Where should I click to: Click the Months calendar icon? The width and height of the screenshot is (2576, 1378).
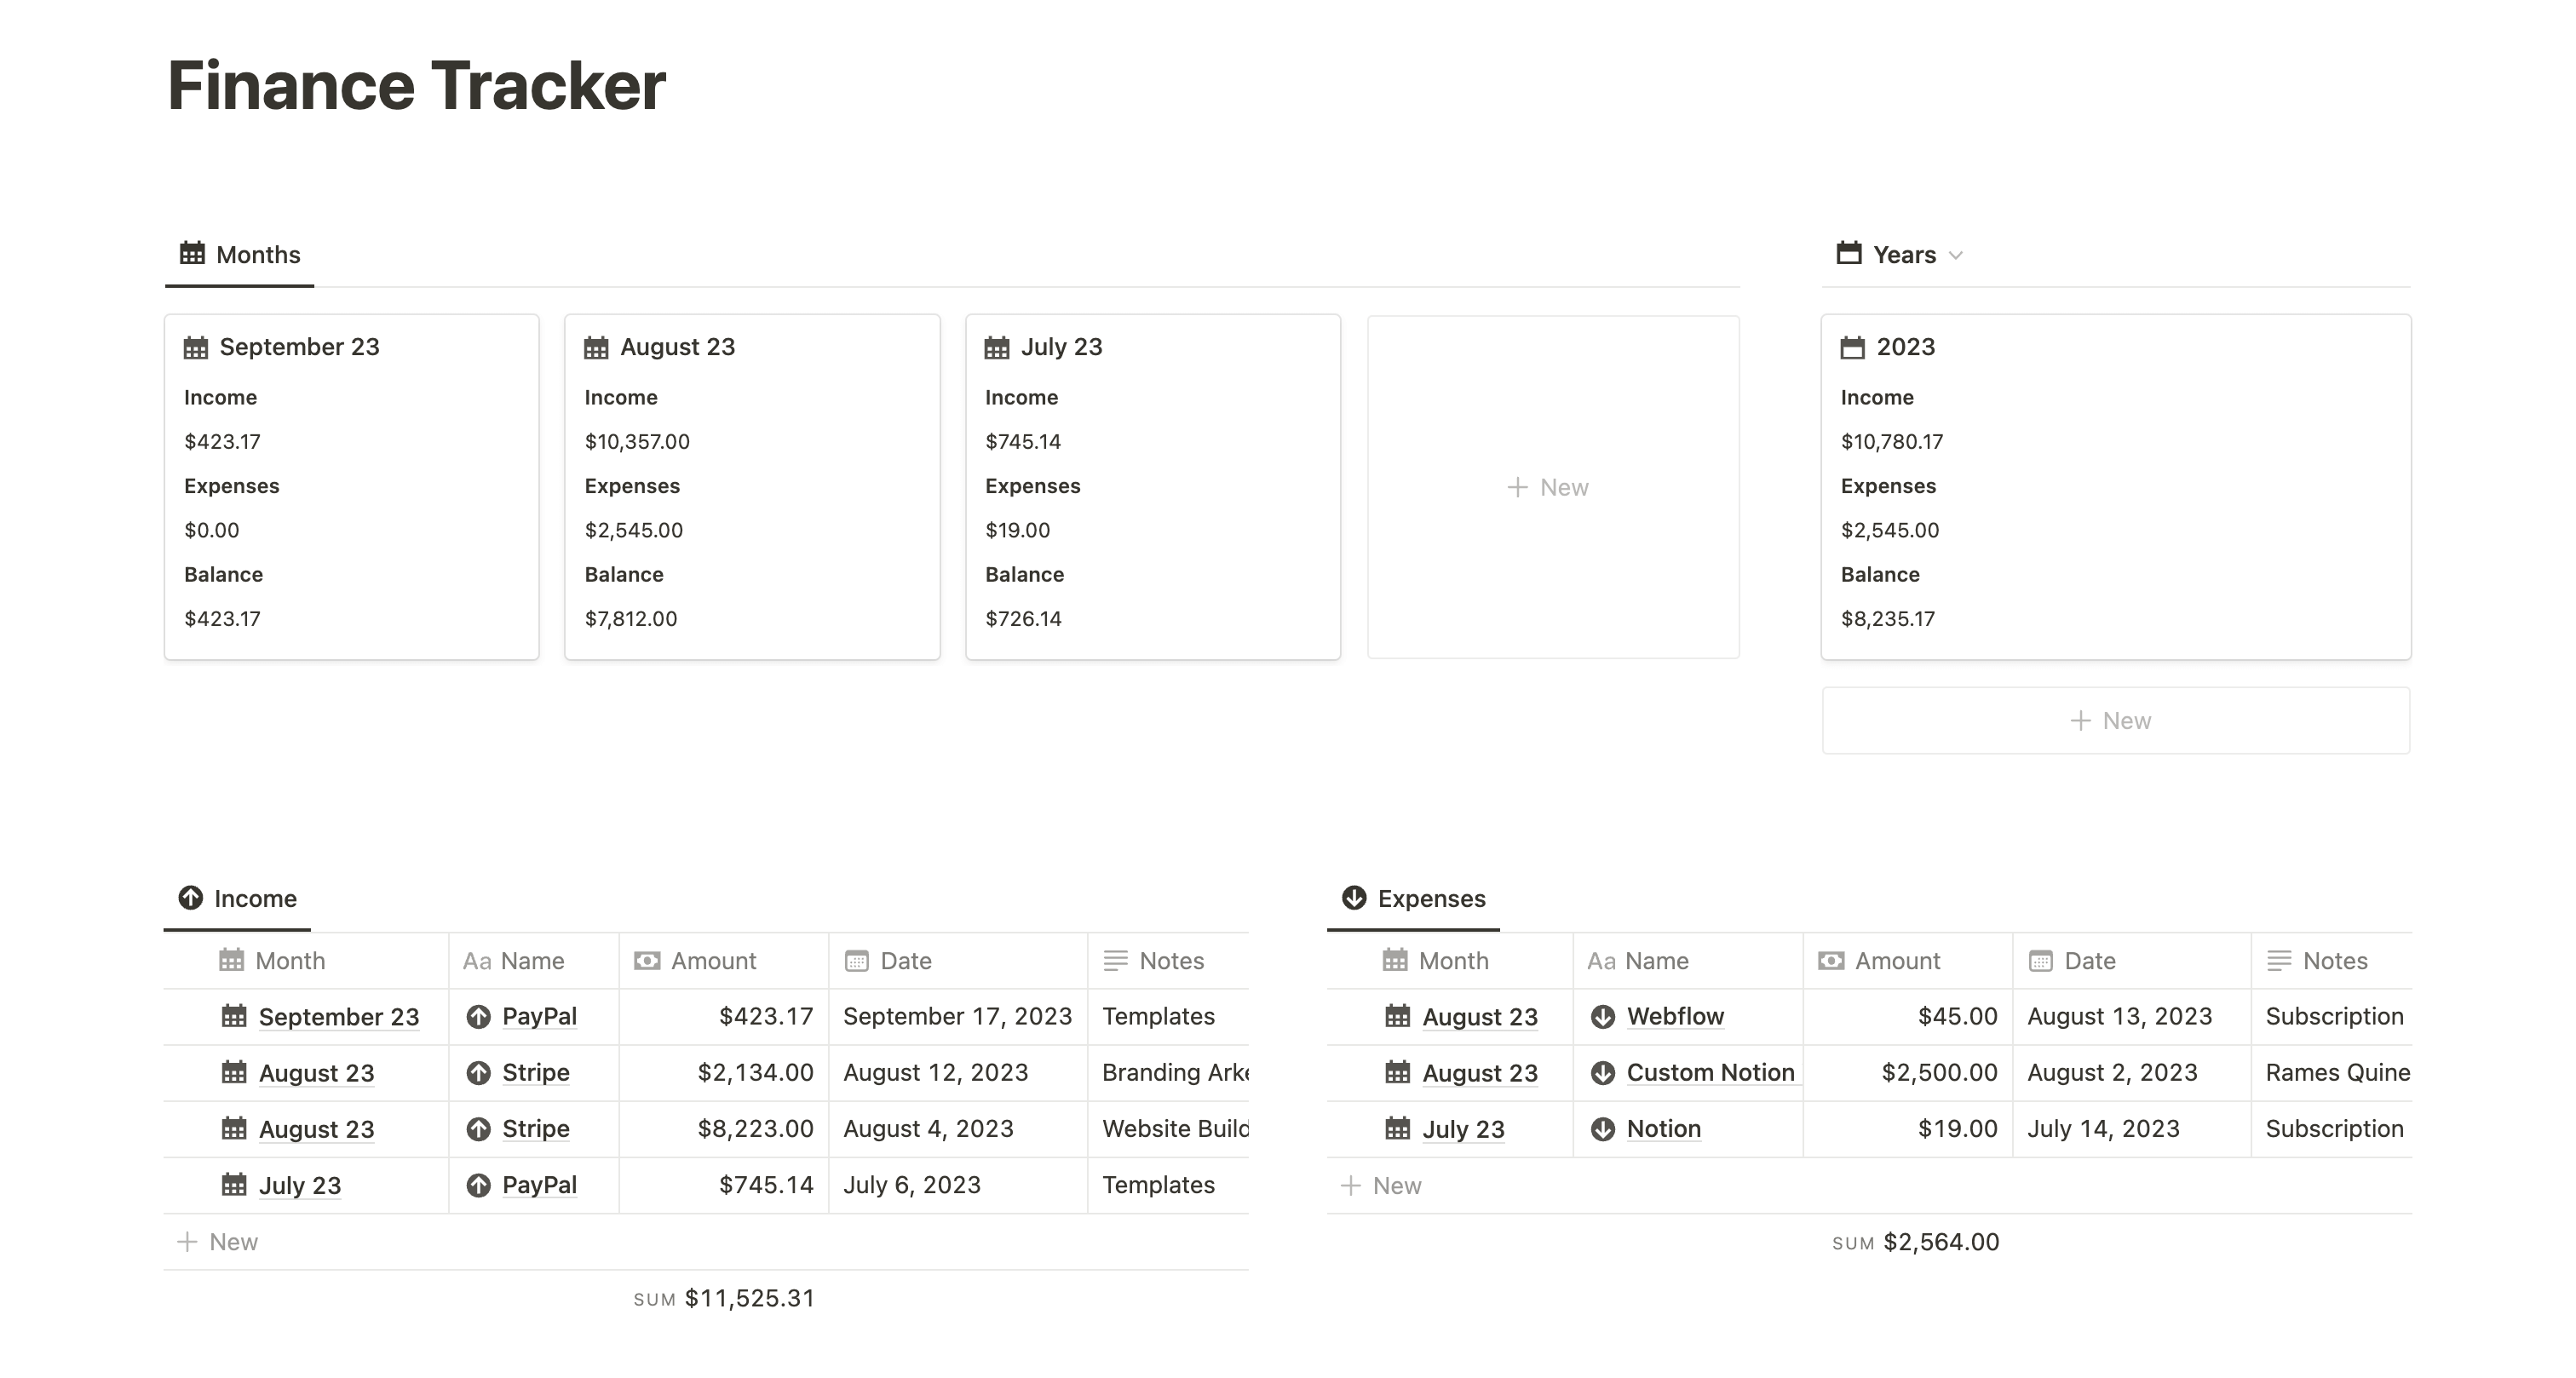point(191,254)
